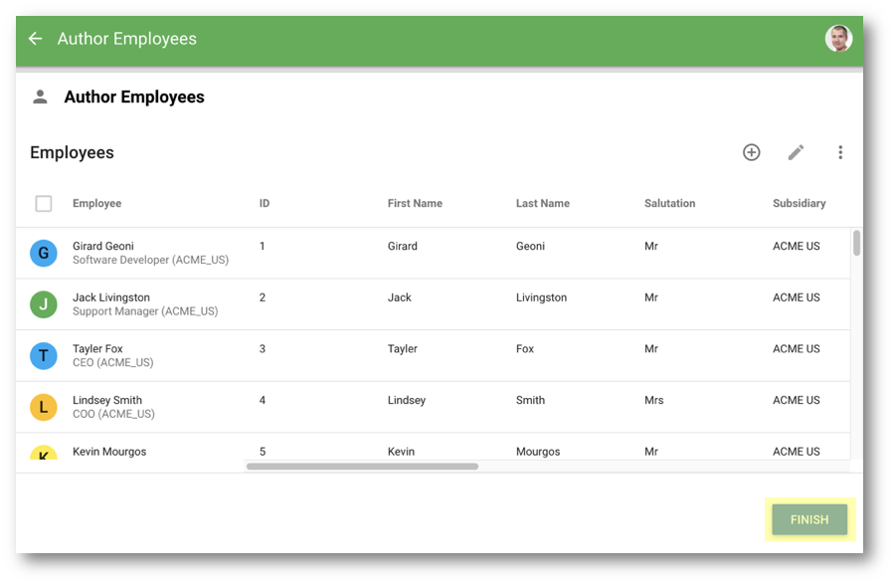Sort by the Last Name column header

coord(542,204)
